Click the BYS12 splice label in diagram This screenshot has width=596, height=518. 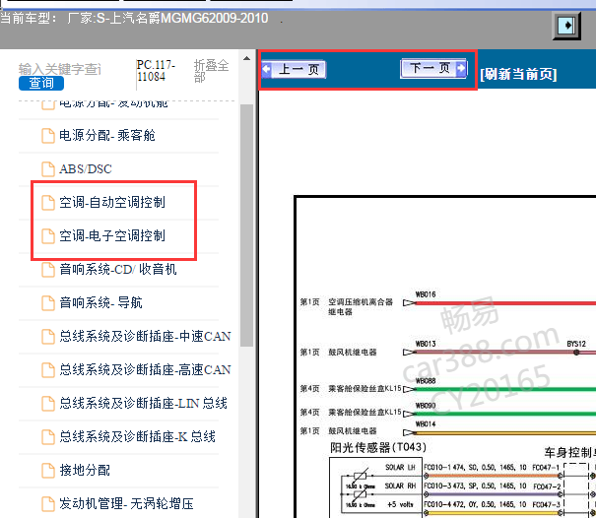[x=576, y=344]
